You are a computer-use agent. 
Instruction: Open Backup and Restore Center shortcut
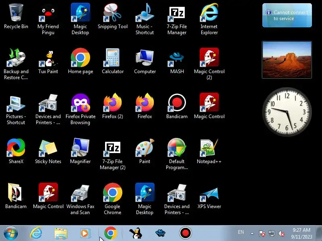(x=16, y=64)
